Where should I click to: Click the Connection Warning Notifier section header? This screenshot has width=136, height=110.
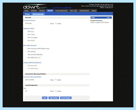[57, 74]
